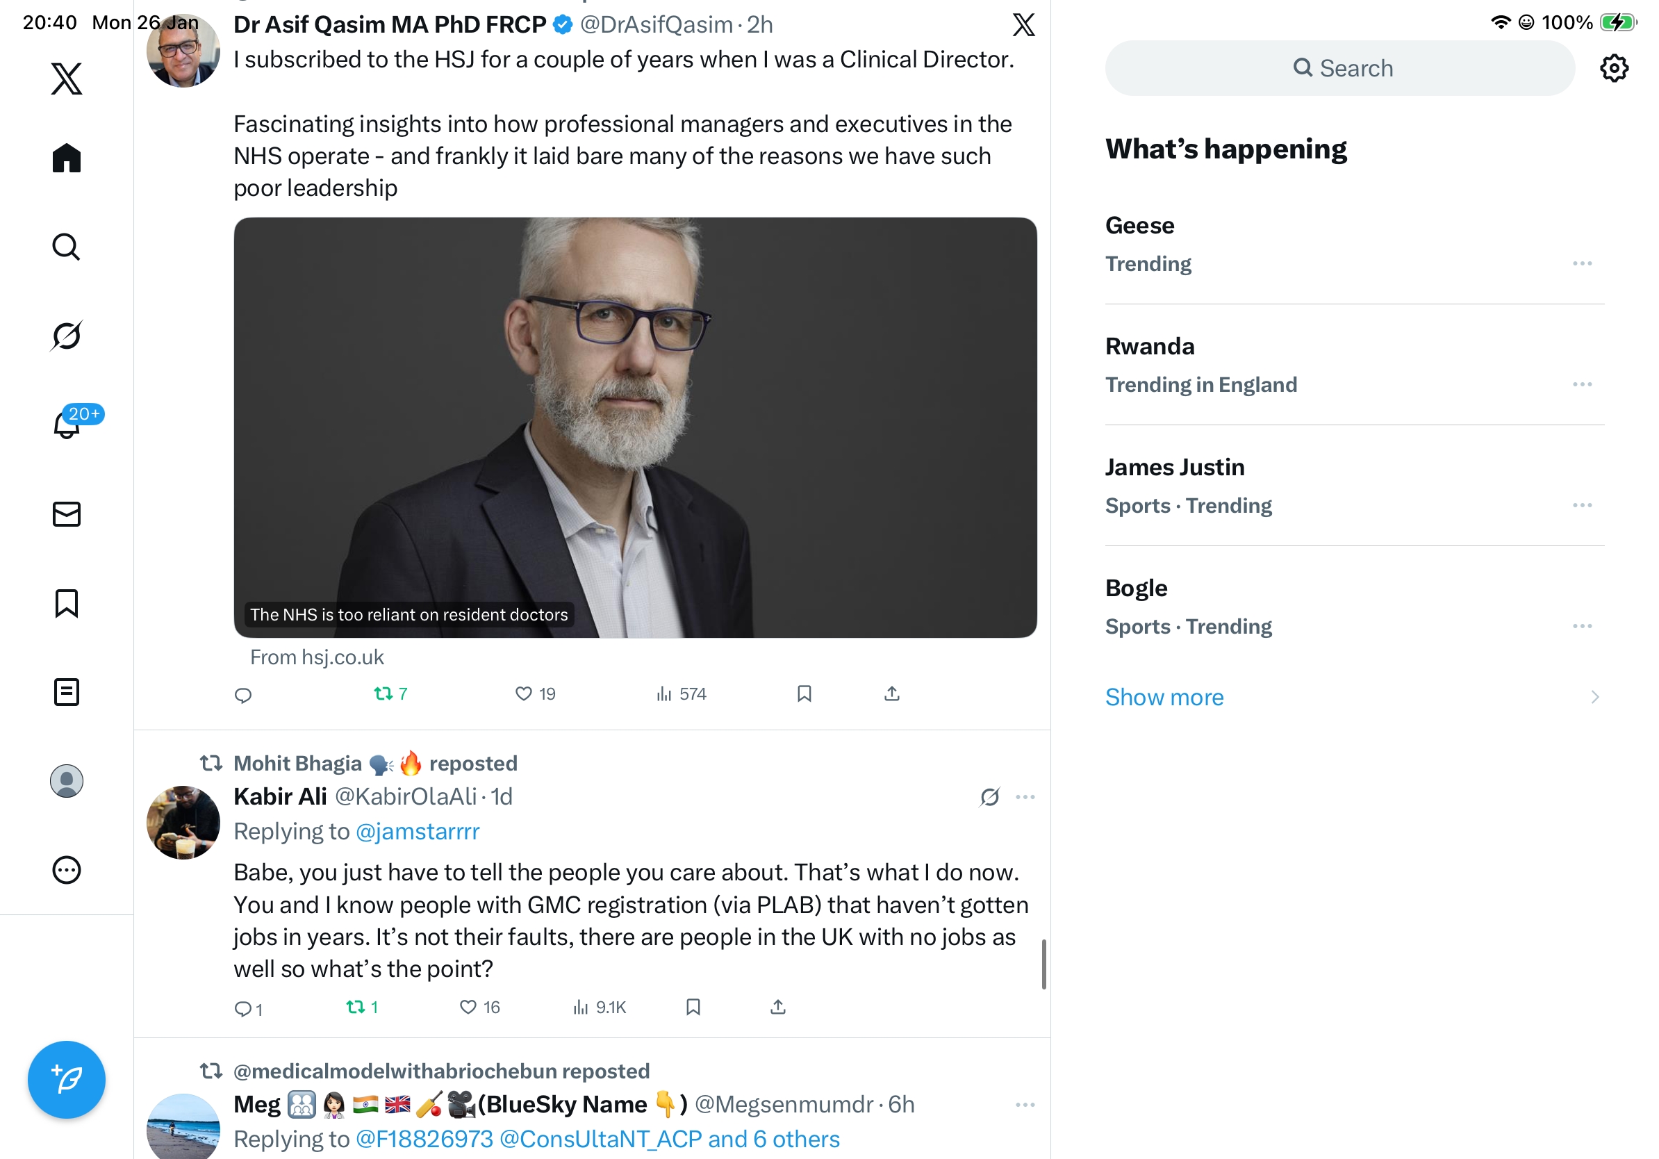Open Bookmarks in the left sidebar
The height and width of the screenshot is (1159, 1659).
pos(67,602)
